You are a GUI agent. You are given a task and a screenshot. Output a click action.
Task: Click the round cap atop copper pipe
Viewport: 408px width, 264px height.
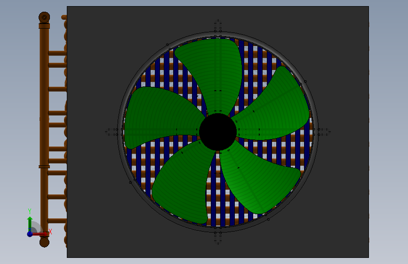(44, 17)
